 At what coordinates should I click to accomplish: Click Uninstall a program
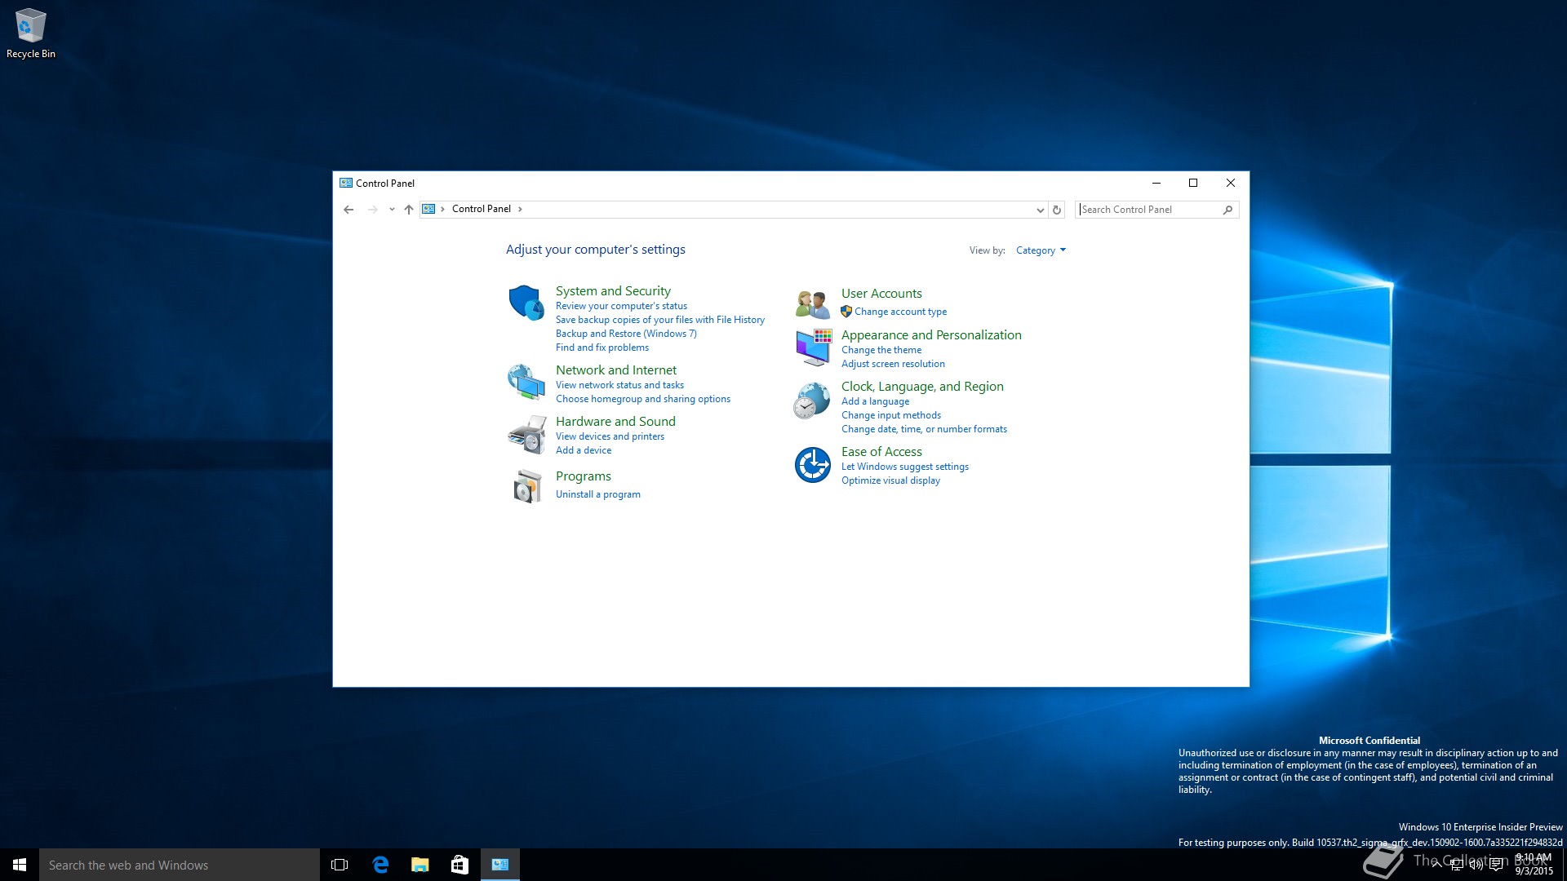(x=597, y=494)
